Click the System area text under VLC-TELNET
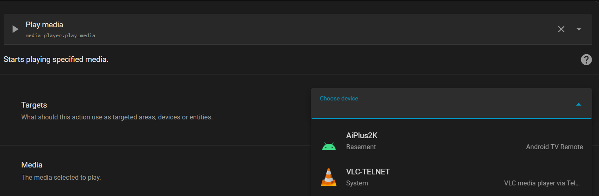This screenshot has width=599, height=196. click(x=357, y=183)
